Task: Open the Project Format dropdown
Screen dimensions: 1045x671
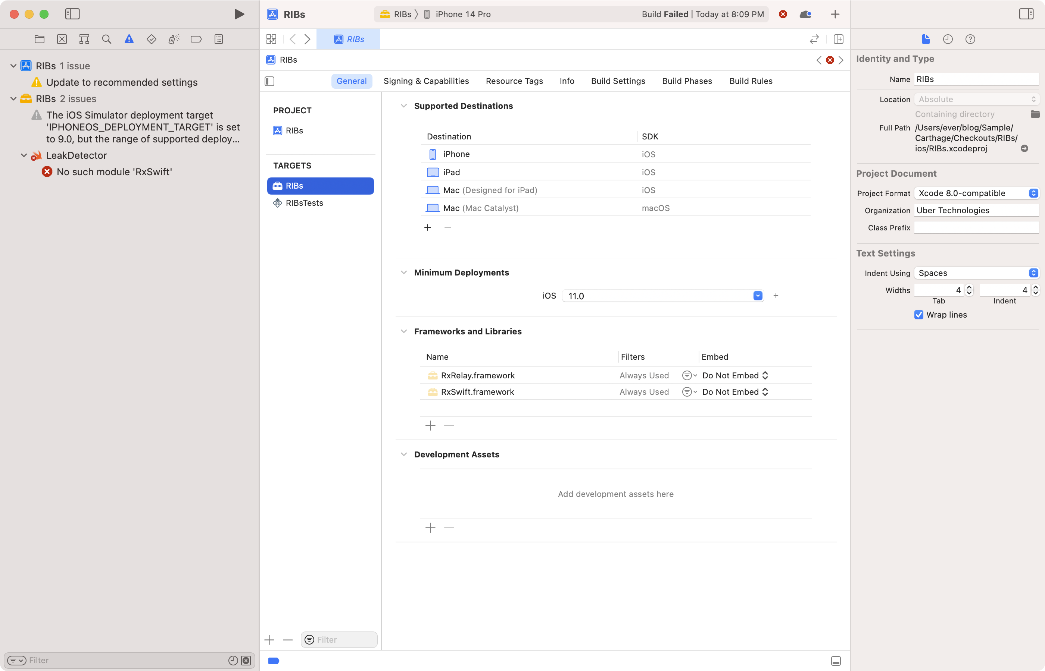Action: coord(976,193)
